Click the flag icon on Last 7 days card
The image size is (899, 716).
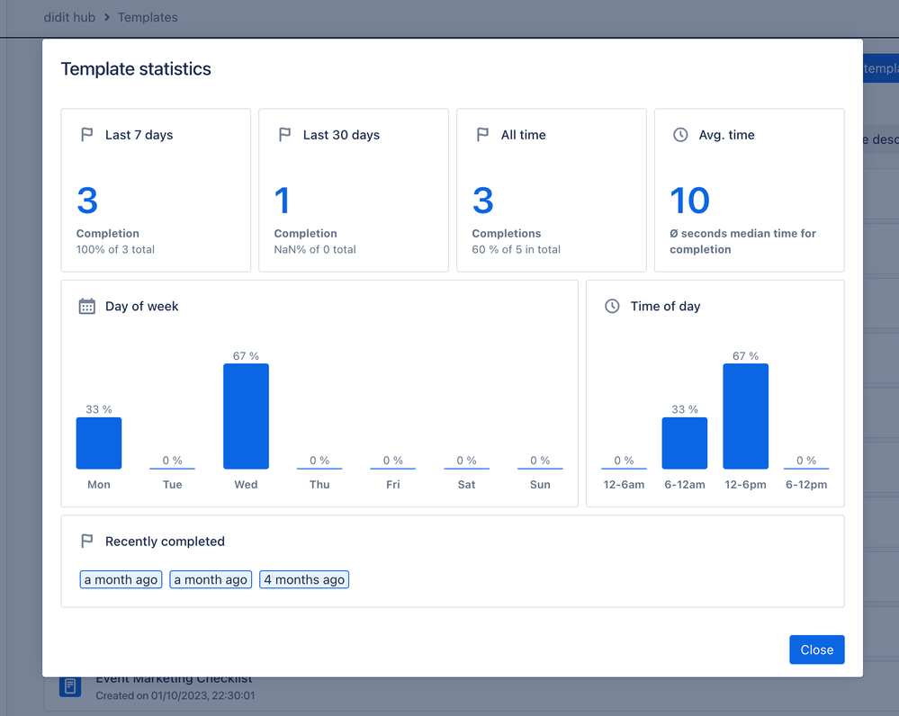click(86, 134)
